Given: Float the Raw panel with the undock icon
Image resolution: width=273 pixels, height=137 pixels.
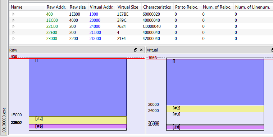Looking at the screenshot, I should click(136, 50).
